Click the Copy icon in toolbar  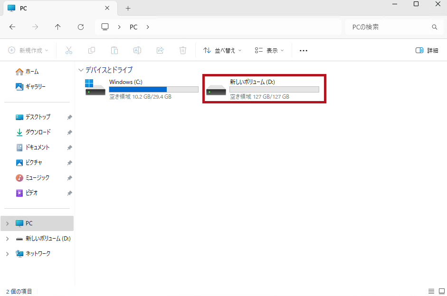point(92,50)
